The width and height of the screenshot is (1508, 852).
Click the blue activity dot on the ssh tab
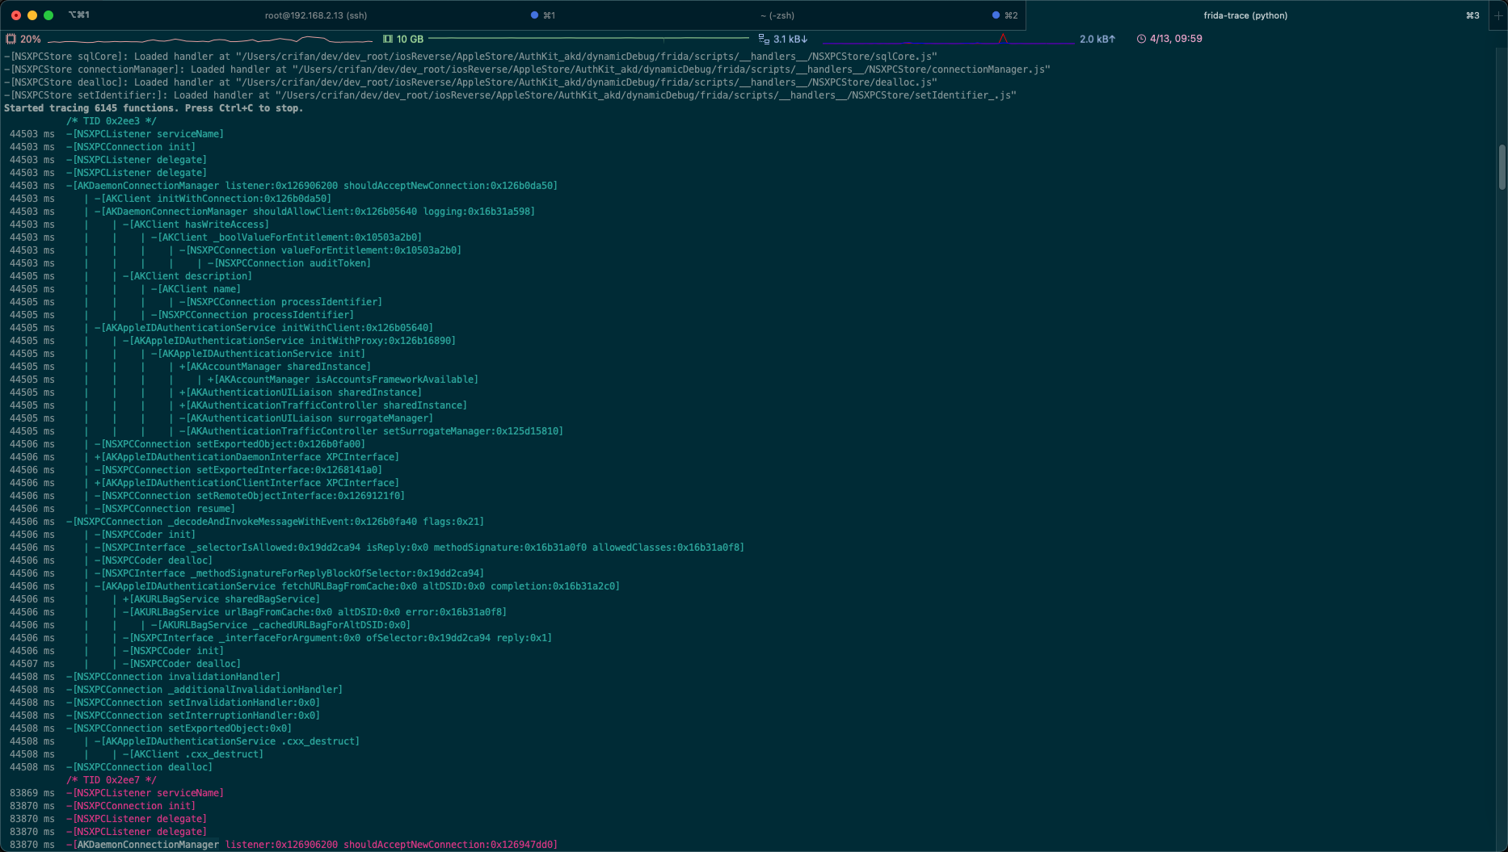point(534,15)
